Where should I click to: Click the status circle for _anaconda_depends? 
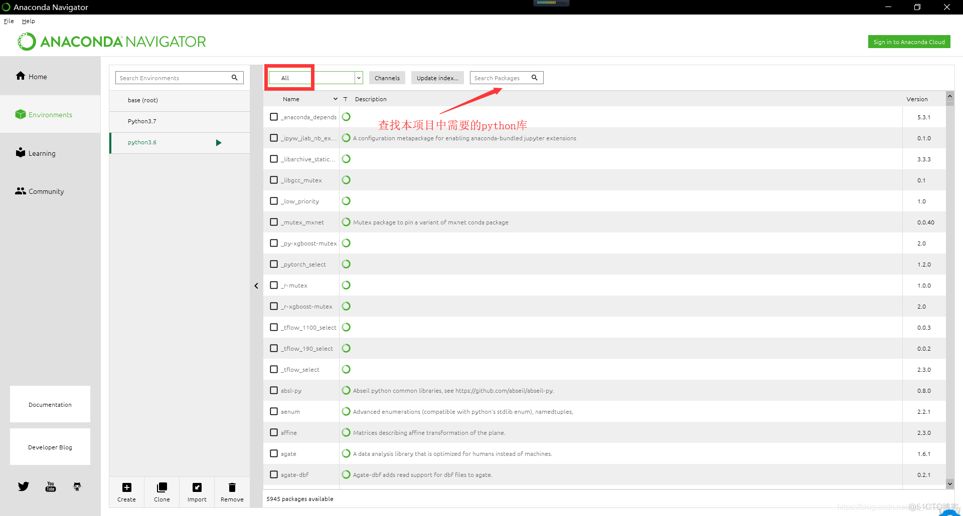[346, 117]
